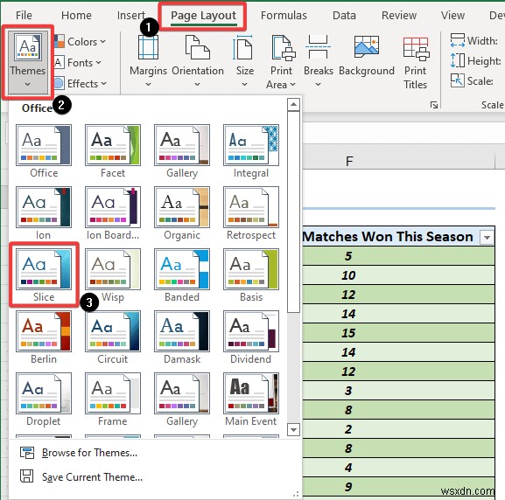
Task: Apply the Wisp theme
Action: click(x=113, y=275)
